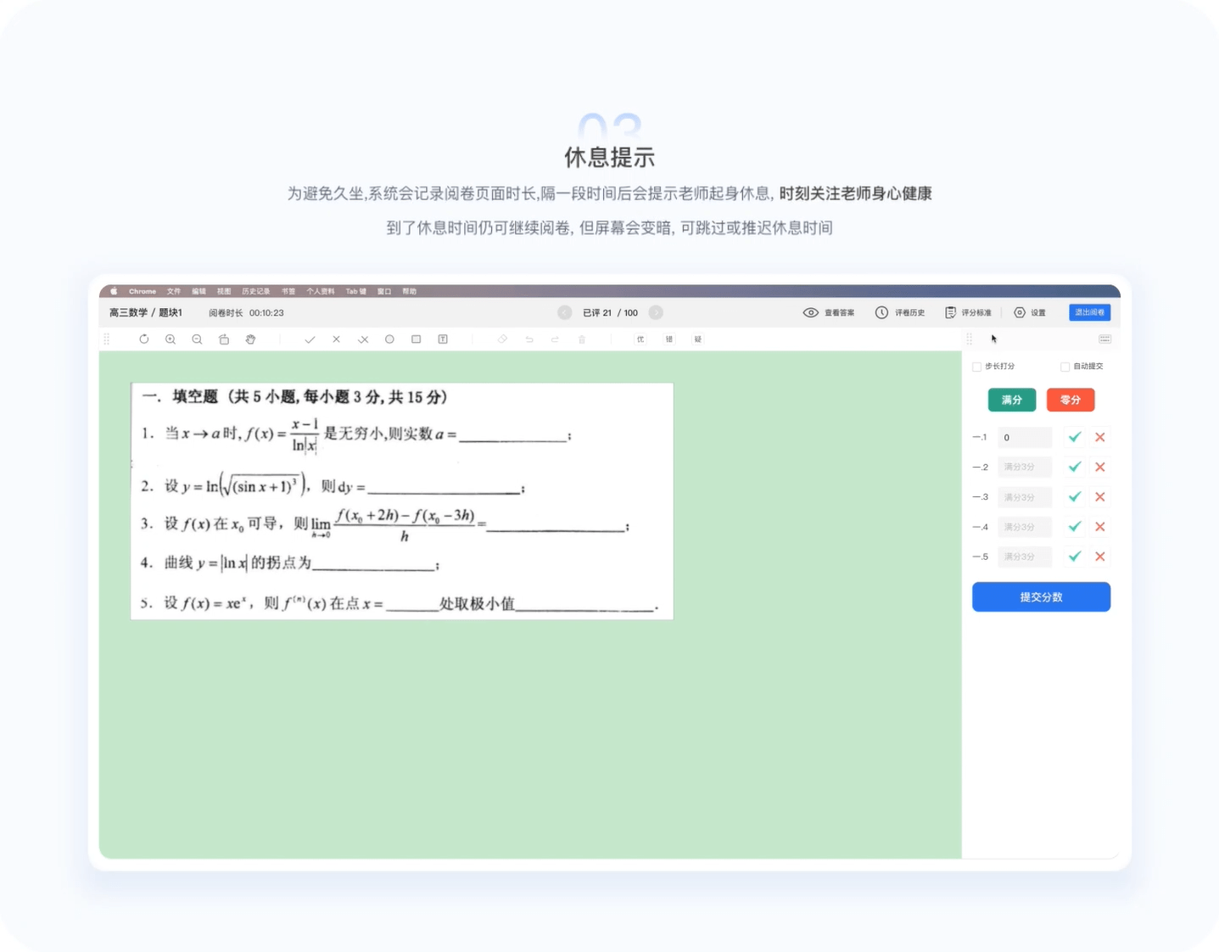
Task: Open the 书签 menu in the menu bar
Action: click(288, 291)
